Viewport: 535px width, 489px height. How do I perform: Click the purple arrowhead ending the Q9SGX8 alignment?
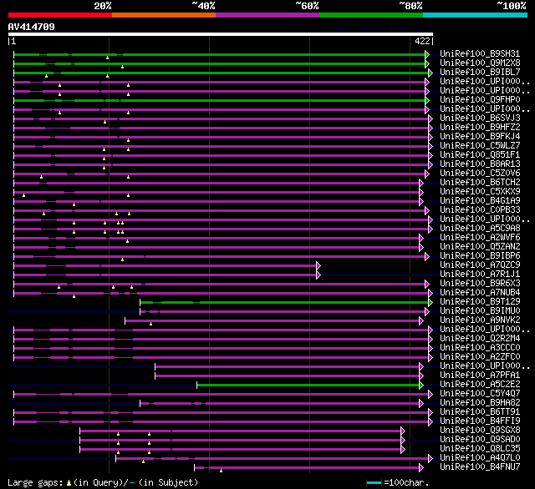point(403,431)
